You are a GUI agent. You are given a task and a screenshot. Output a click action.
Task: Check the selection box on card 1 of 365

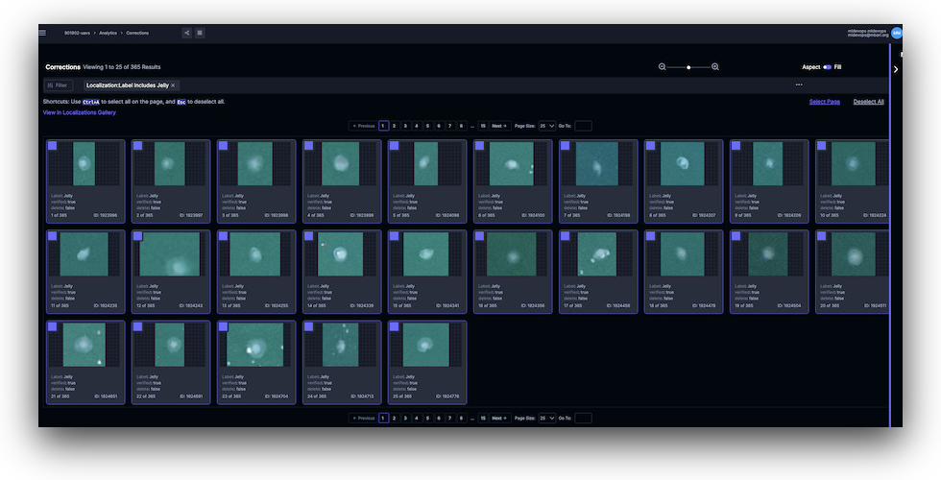pyautogui.click(x=53, y=147)
